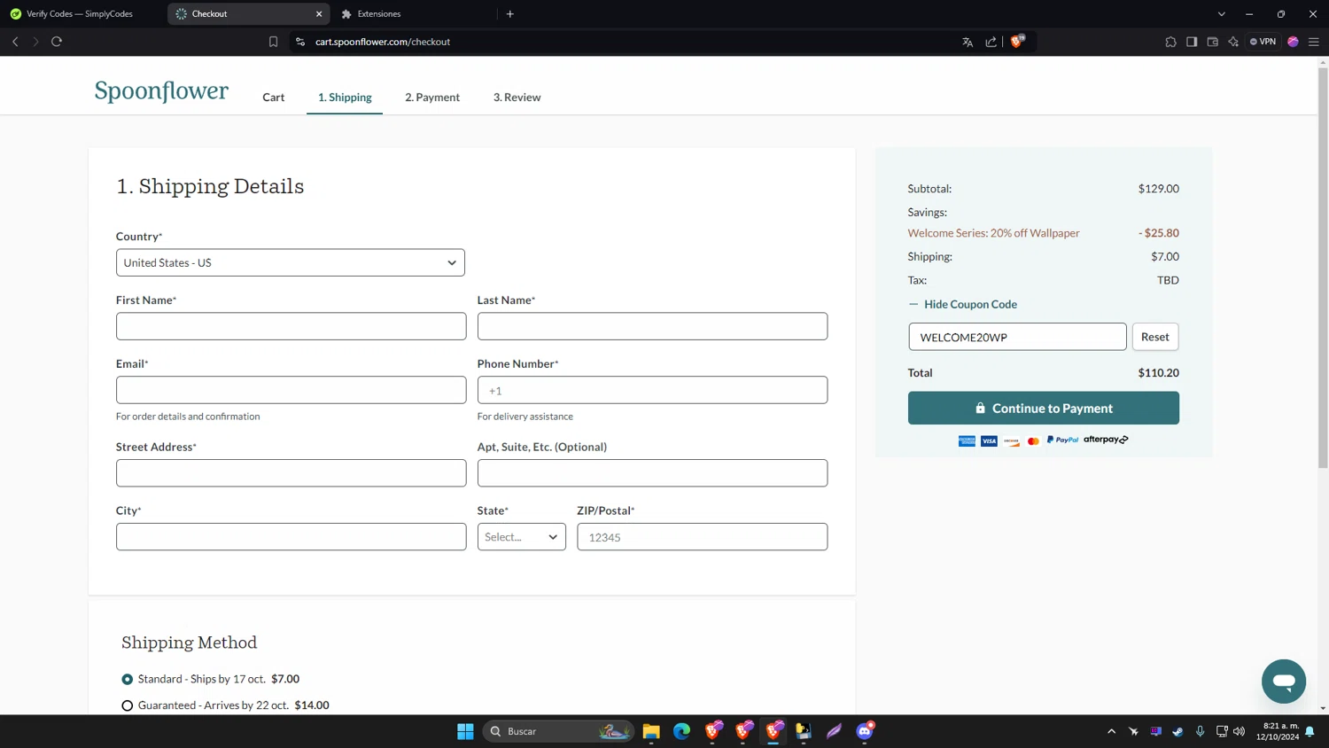The image size is (1329, 748).
Task: Open site settings icon beside the URL
Action: [300, 42]
